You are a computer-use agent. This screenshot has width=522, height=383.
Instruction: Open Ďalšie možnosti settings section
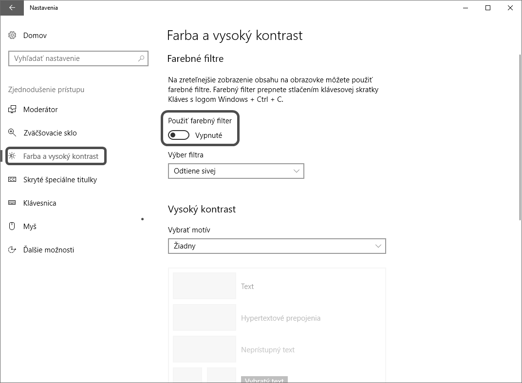tap(48, 250)
